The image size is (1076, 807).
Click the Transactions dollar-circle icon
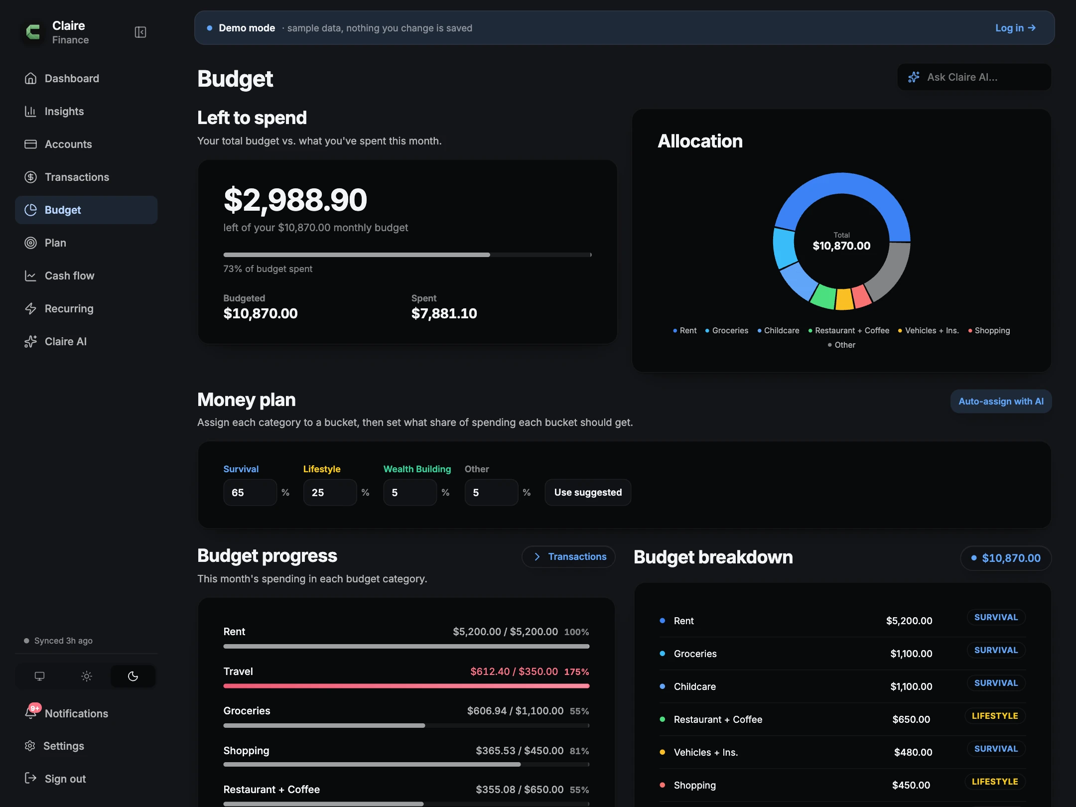(x=31, y=177)
